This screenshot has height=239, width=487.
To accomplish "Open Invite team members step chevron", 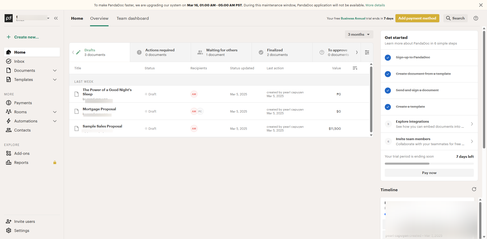I will pyautogui.click(x=472, y=141).
